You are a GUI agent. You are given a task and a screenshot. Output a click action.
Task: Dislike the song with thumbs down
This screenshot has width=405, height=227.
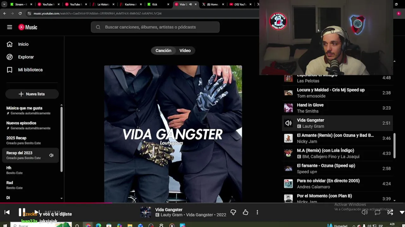point(233,212)
